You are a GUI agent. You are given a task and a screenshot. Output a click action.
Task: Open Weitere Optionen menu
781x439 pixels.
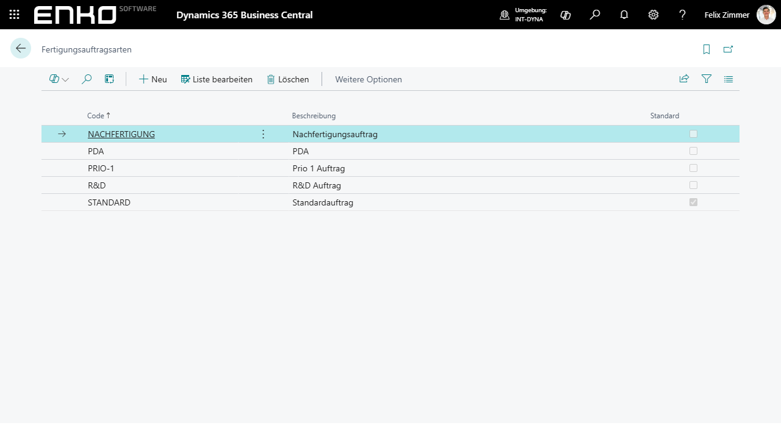coord(369,79)
